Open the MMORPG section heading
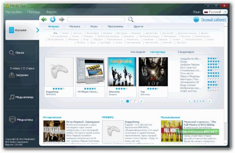 108,117
